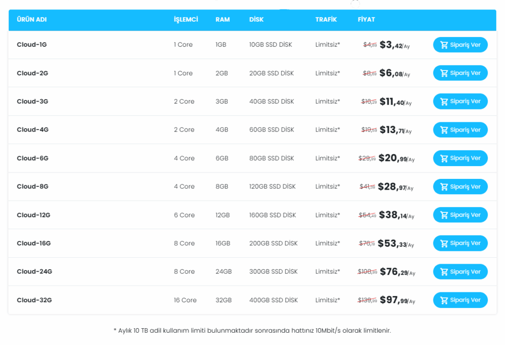
Task: Click the ÜRÜN ADI column header
Action: (x=32, y=20)
